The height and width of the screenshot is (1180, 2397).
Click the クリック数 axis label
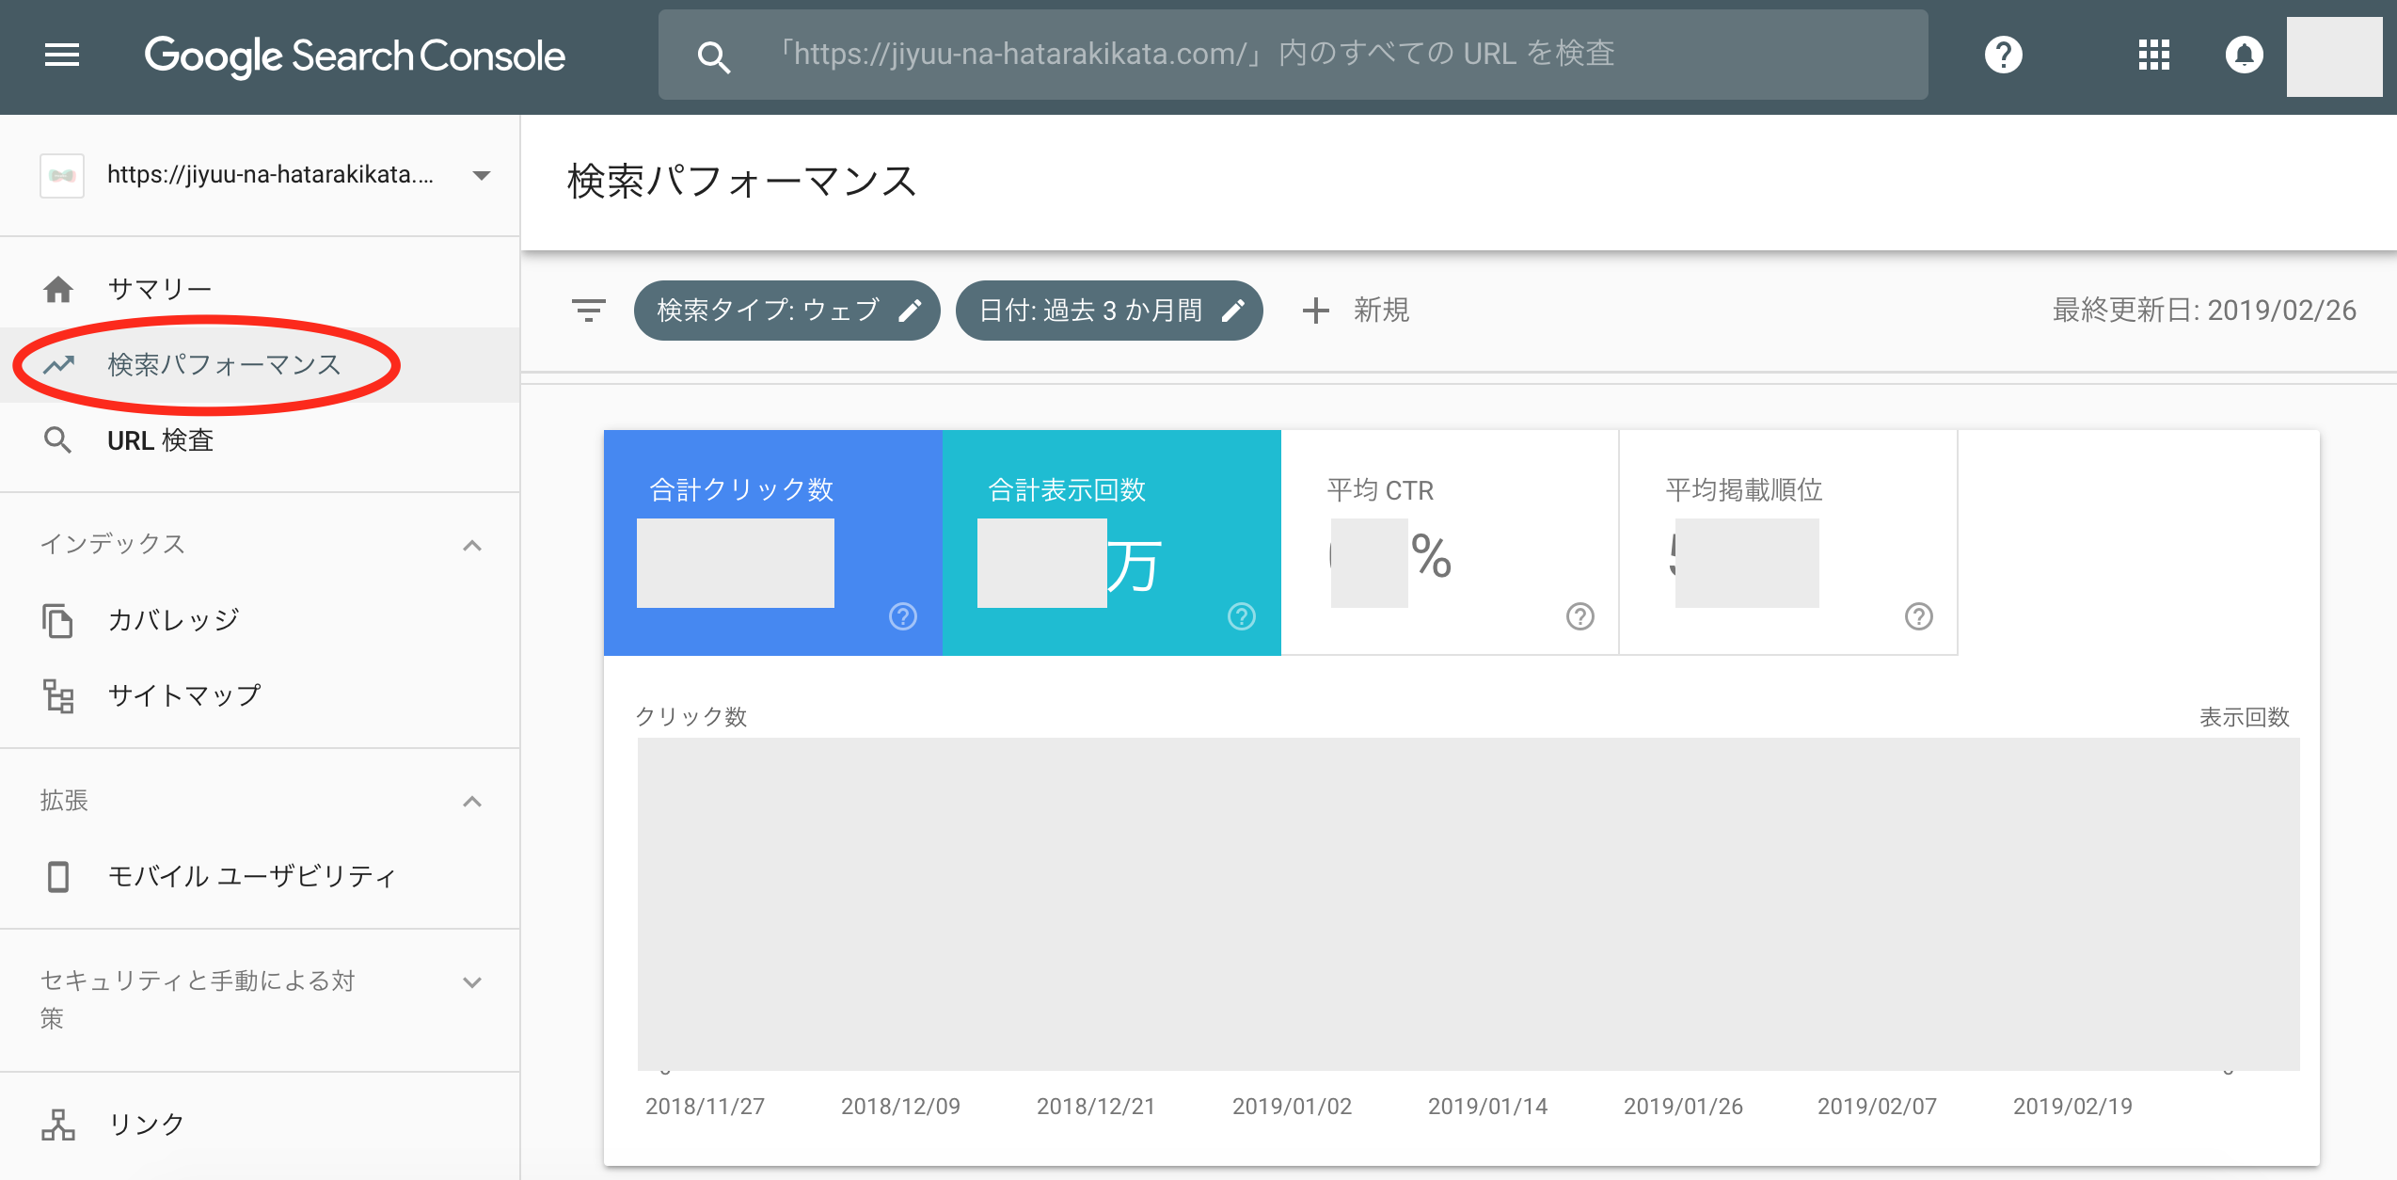coord(691,717)
